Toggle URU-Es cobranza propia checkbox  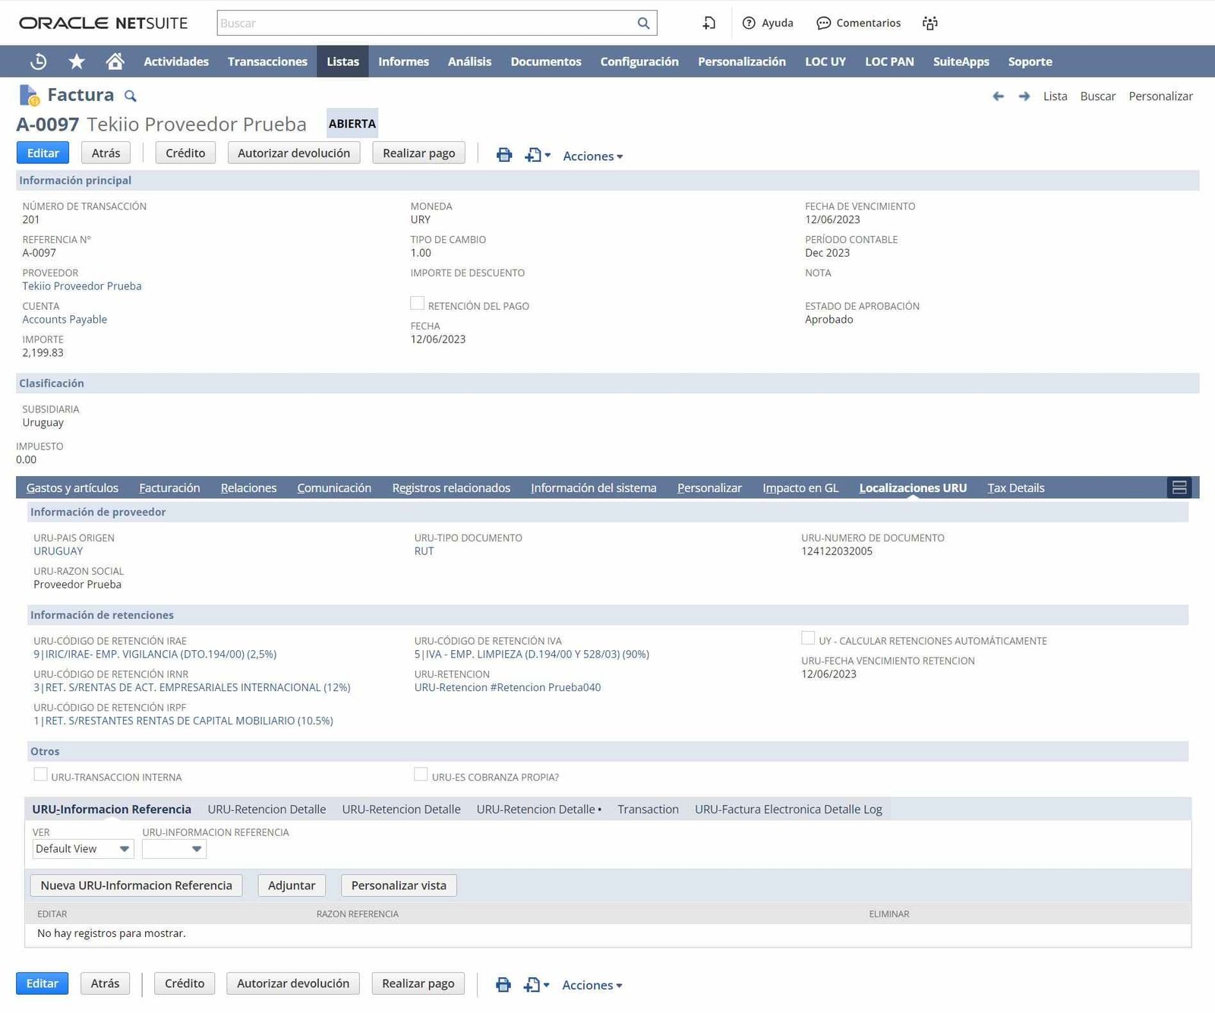(421, 774)
